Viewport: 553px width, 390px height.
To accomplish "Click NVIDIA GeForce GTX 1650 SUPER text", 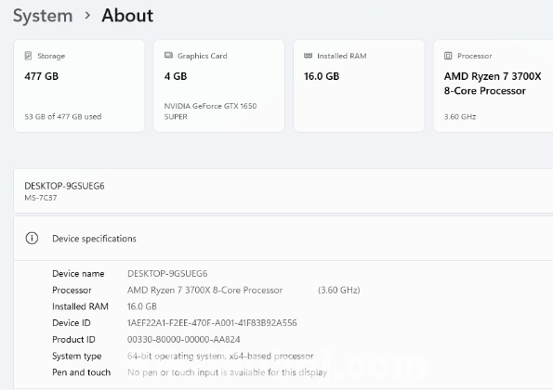I will pos(210,111).
